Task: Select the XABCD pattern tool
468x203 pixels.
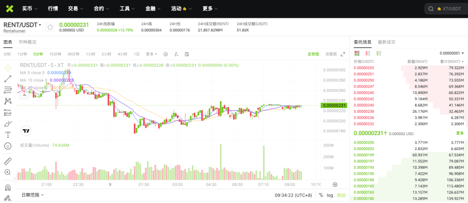Action: (x=8, y=101)
